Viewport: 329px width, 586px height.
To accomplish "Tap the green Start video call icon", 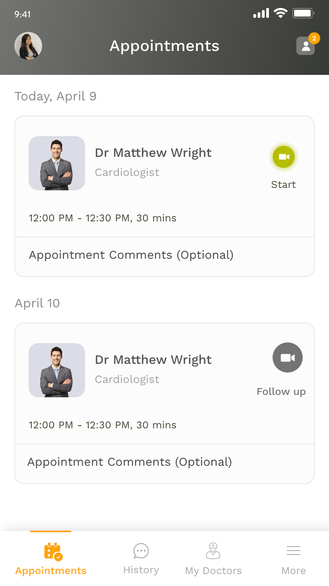I will (284, 157).
